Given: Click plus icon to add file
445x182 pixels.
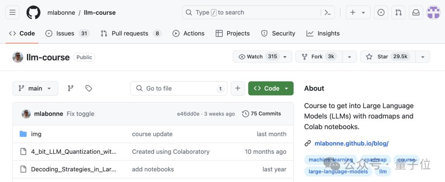Looking at the screenshot, I should pyautogui.click(x=238, y=88).
